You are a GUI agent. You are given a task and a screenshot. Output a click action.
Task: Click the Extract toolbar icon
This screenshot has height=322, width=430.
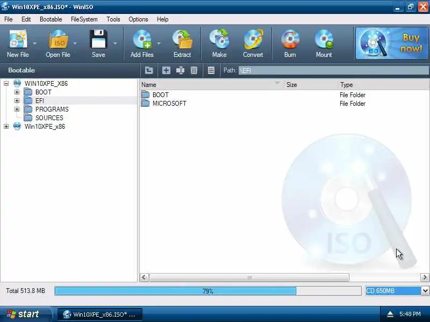point(182,39)
